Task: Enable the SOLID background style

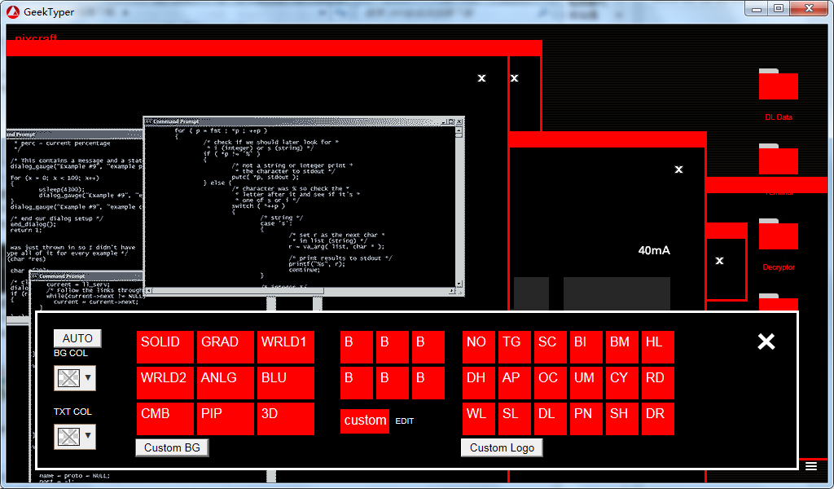Action: 165,346
